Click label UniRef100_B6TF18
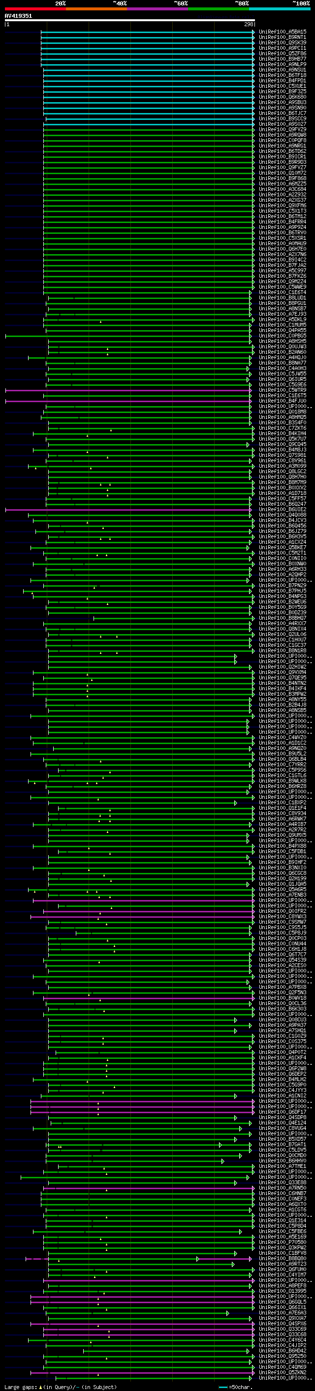The image size is (315, 1391). [x=283, y=75]
